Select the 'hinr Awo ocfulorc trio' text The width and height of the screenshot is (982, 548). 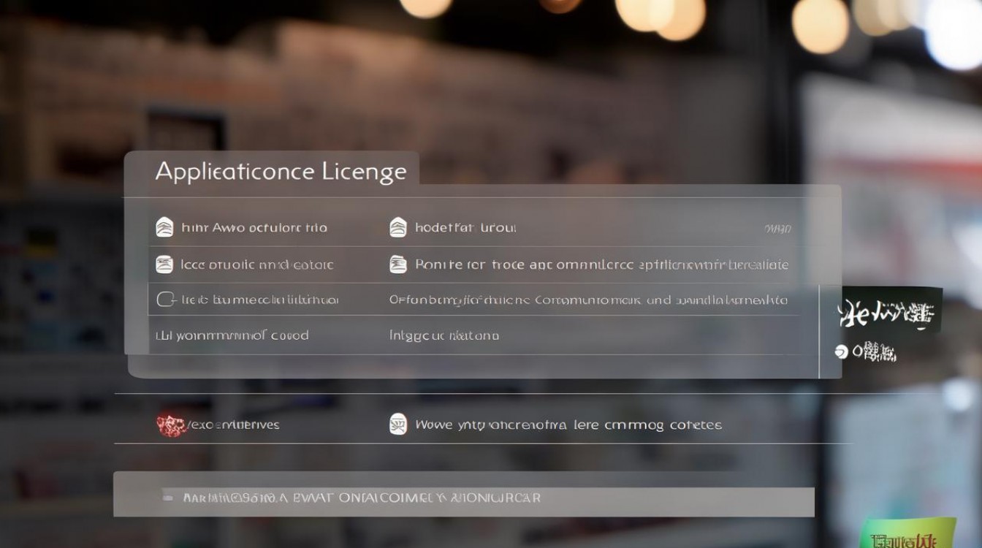(254, 227)
